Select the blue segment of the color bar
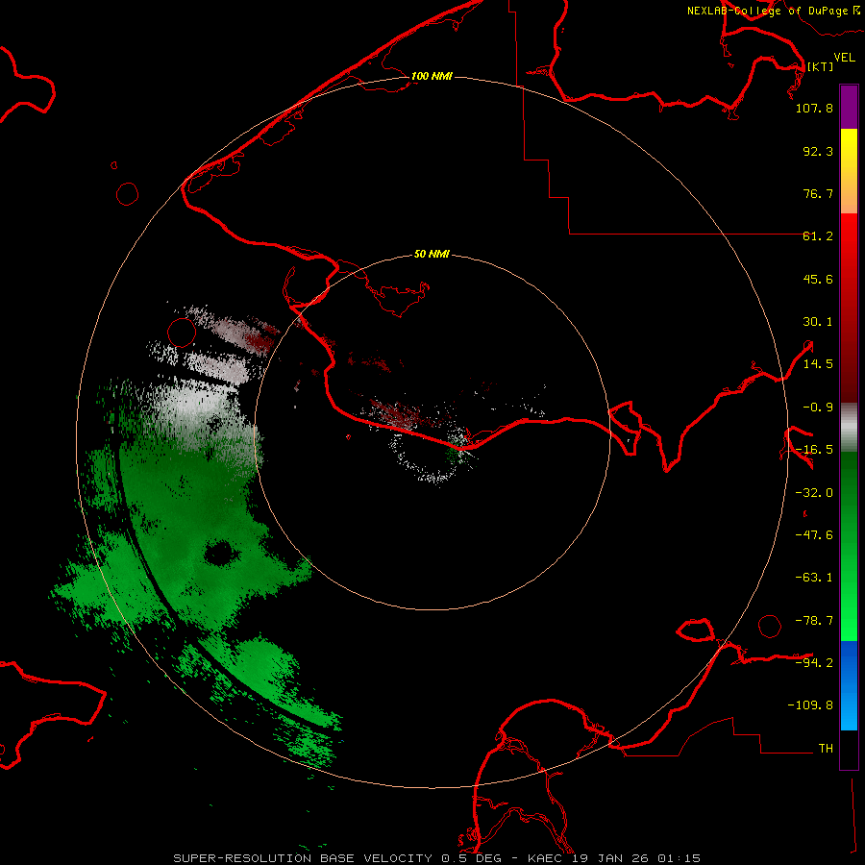Viewport: 865px width, 865px height. pyautogui.click(x=849, y=685)
